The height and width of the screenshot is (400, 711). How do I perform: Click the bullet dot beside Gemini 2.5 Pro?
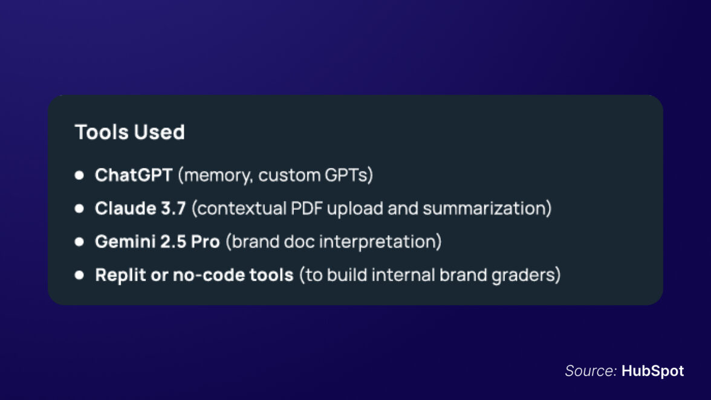tap(79, 242)
